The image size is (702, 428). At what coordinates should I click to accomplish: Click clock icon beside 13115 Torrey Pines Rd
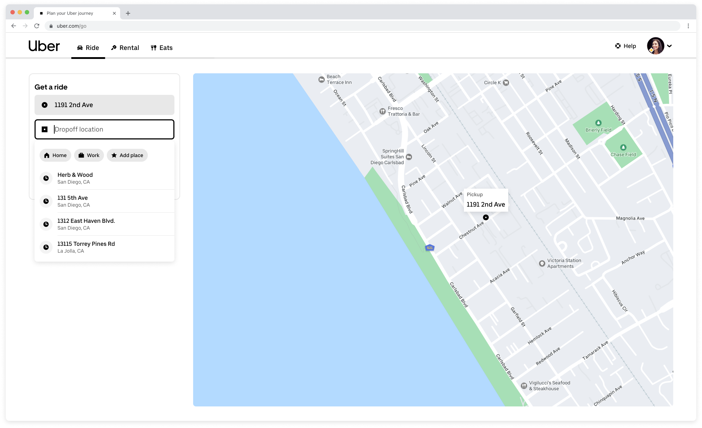coord(46,247)
